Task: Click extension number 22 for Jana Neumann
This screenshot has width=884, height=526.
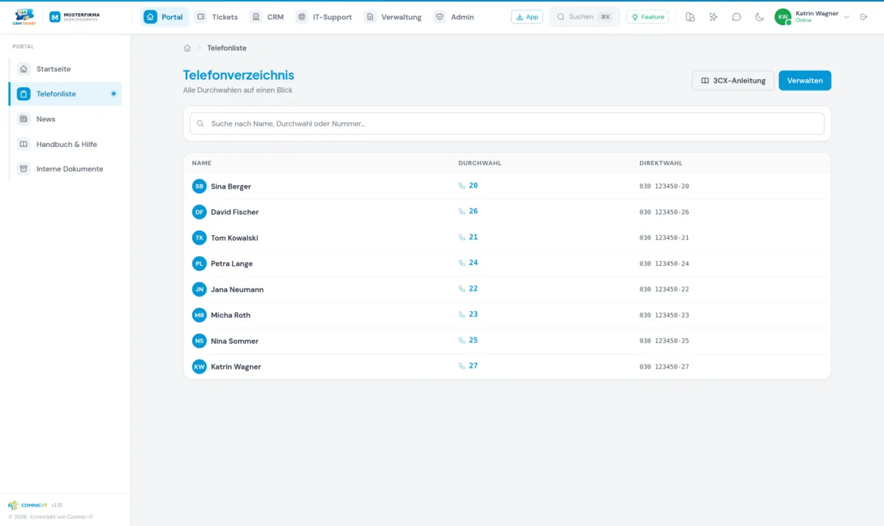Action: tap(473, 289)
